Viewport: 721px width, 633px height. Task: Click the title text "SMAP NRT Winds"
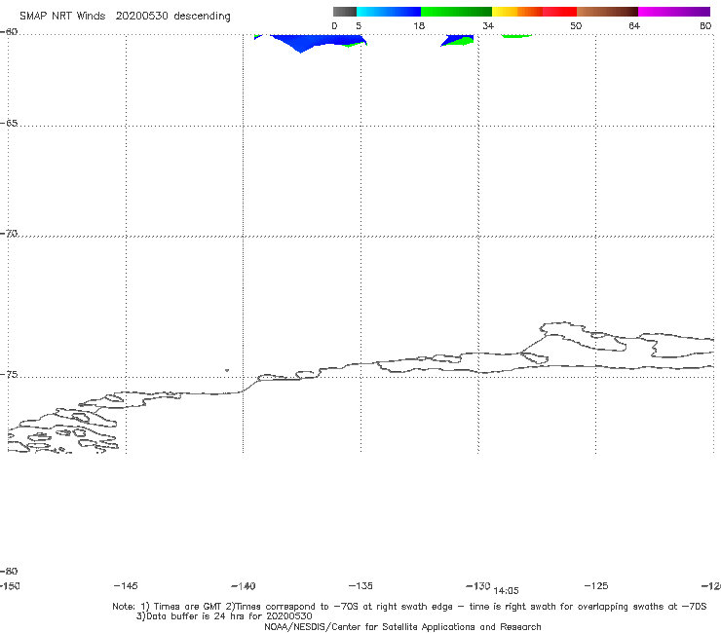click(x=62, y=16)
